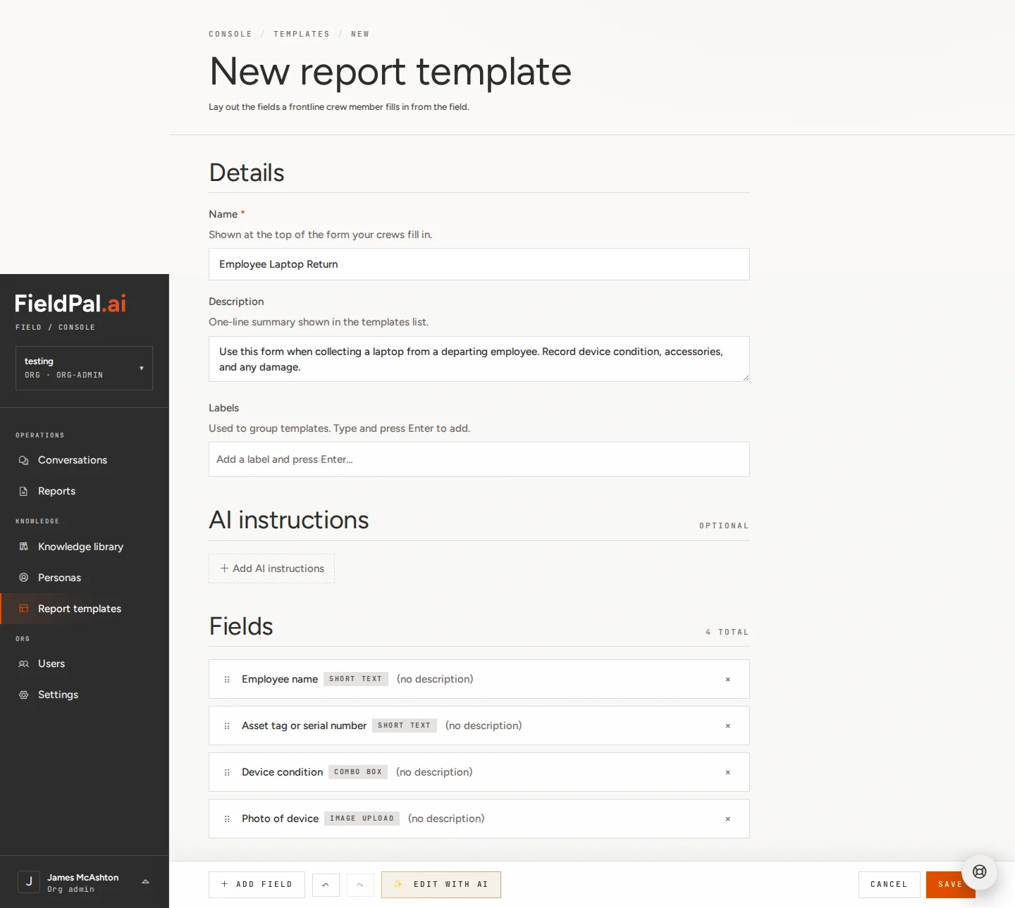
Task: Open the Asset tag or serial number row
Action: [479, 726]
